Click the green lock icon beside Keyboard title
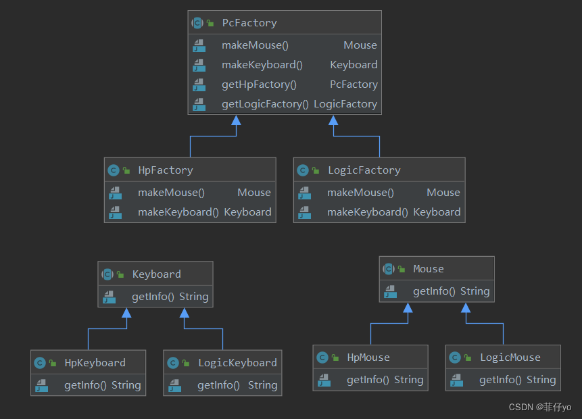The width and height of the screenshot is (582, 419). (120, 274)
